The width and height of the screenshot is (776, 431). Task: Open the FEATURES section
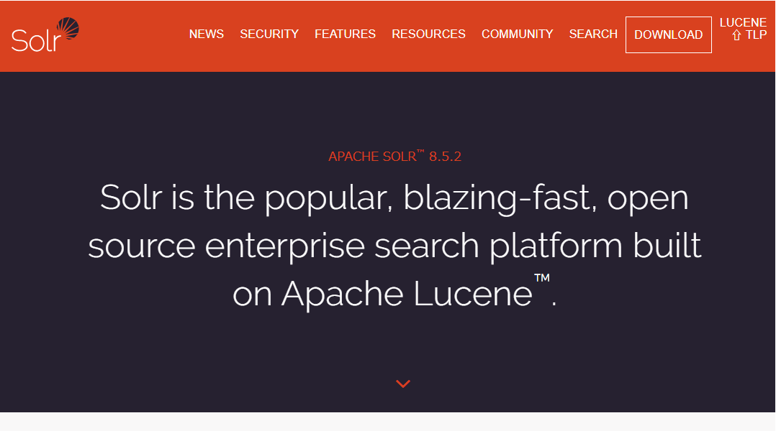345,34
